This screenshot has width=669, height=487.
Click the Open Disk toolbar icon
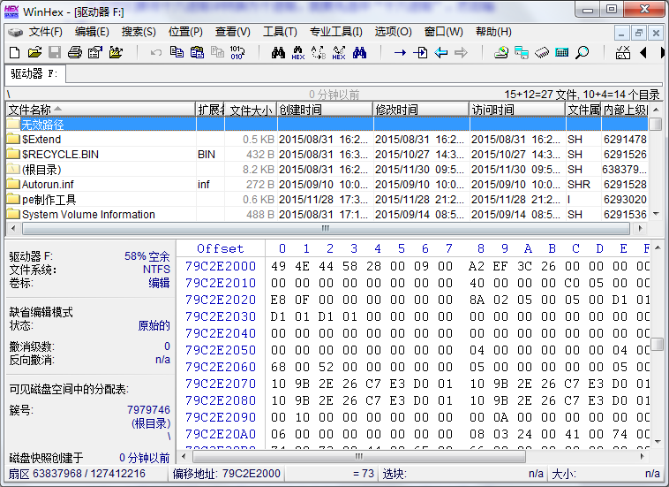pyautogui.click(x=501, y=53)
